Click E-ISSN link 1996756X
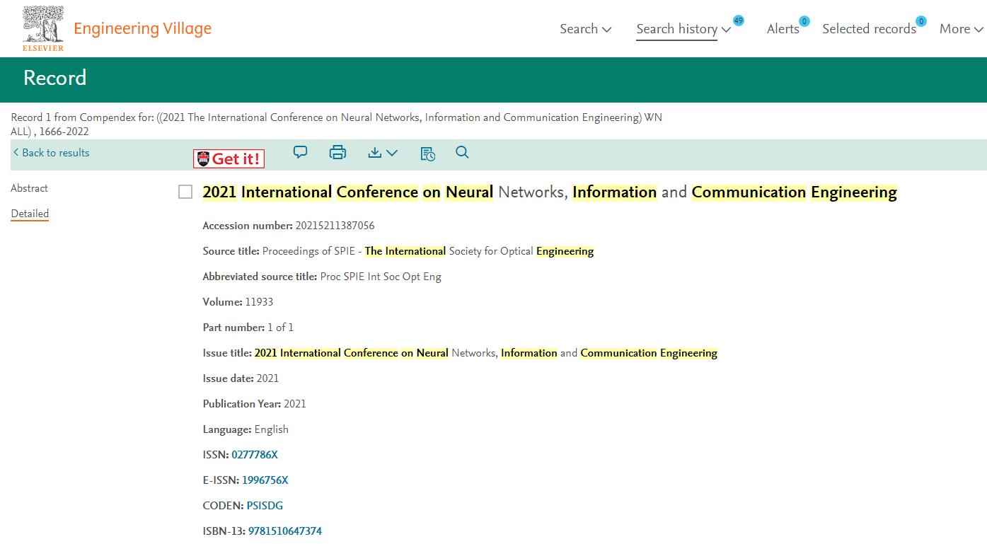The image size is (987, 544). 265,480
